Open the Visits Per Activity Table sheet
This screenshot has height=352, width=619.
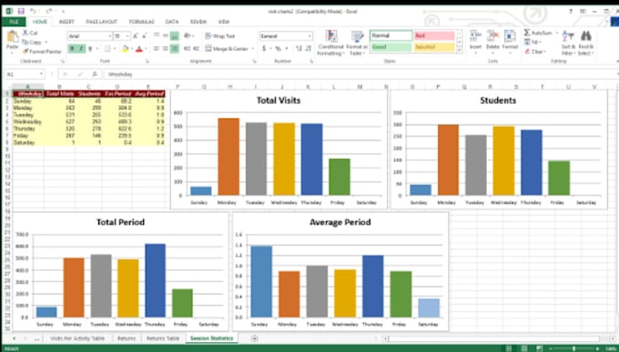tap(77, 338)
